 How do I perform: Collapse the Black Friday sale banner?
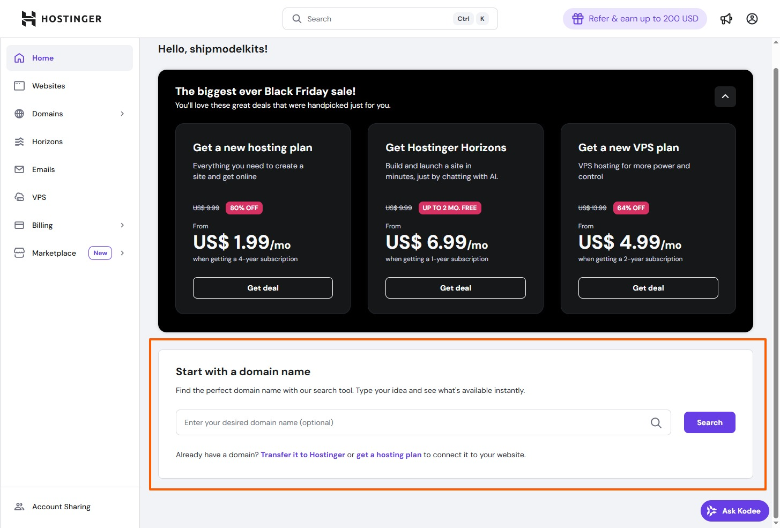725,96
